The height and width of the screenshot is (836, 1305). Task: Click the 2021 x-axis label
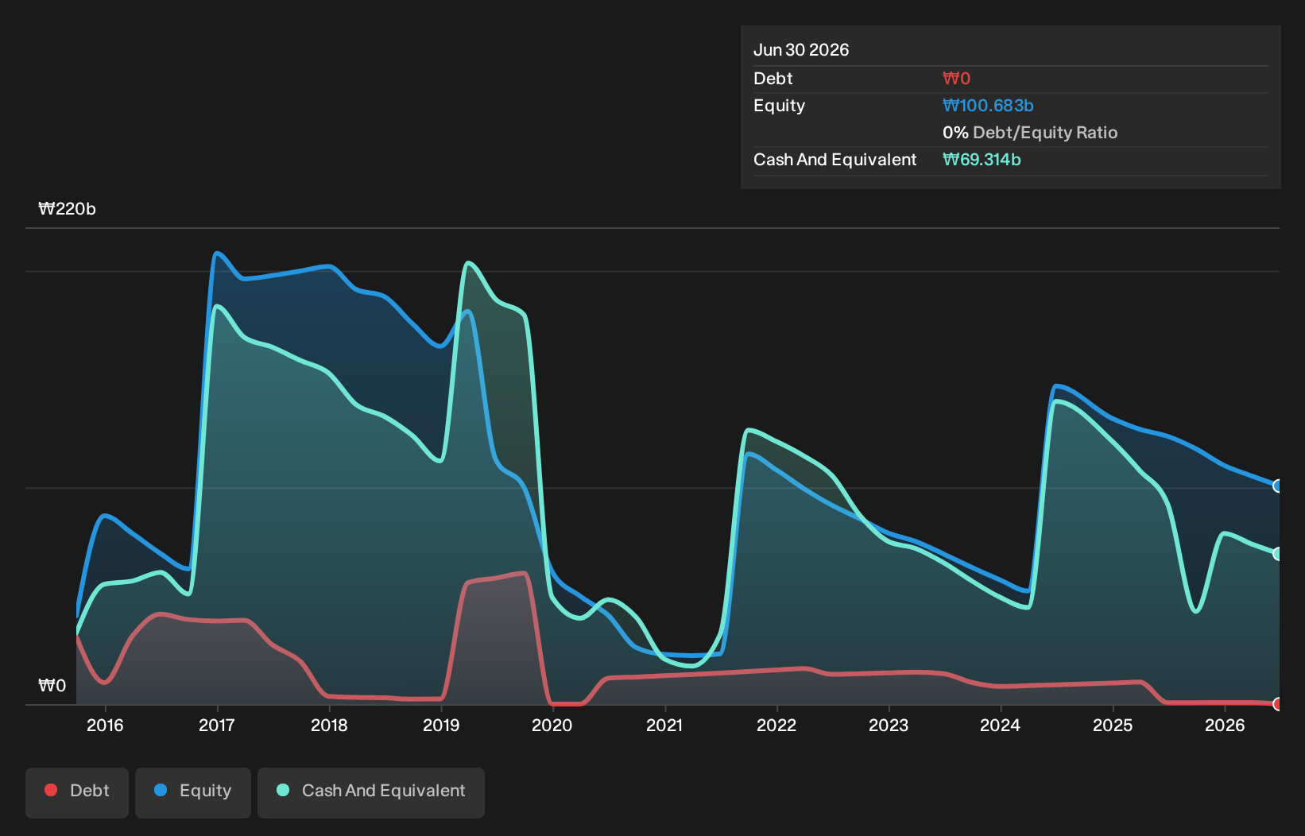click(664, 726)
